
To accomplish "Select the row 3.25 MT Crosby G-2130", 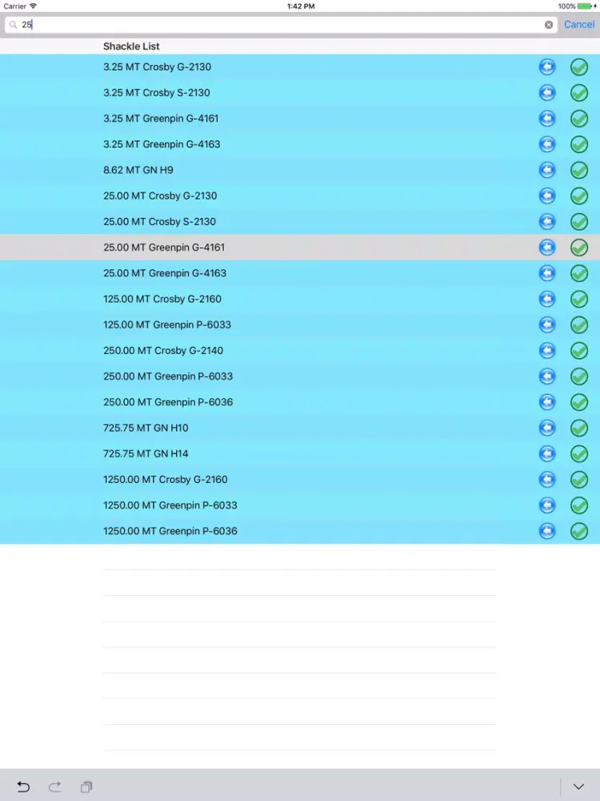I will 300,67.
